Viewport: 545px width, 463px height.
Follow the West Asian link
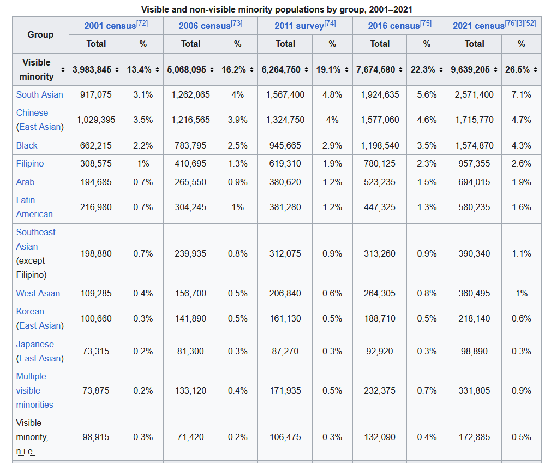pos(38,293)
